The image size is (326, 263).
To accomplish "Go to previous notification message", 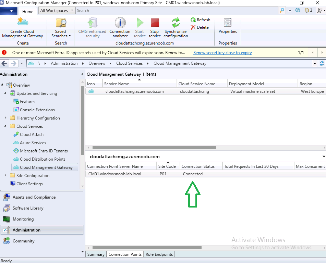I will click(313, 52).
